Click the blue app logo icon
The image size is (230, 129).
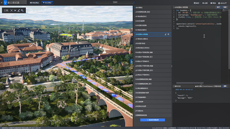[5, 2]
